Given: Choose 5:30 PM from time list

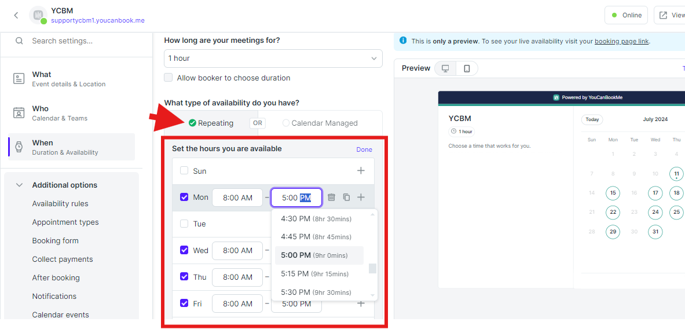Looking at the screenshot, I should [x=316, y=293].
